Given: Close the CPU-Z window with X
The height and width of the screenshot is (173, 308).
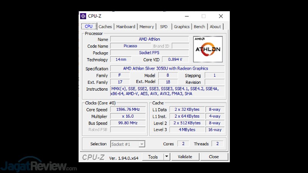Looking at the screenshot, I should (221, 16).
